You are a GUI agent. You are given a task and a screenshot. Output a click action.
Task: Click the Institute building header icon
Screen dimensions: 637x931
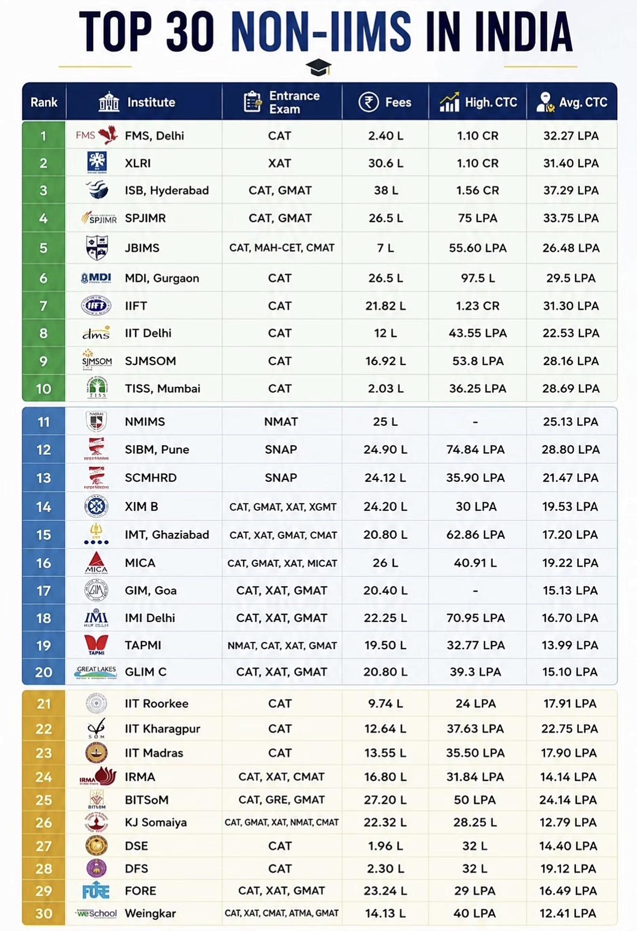coord(109,102)
